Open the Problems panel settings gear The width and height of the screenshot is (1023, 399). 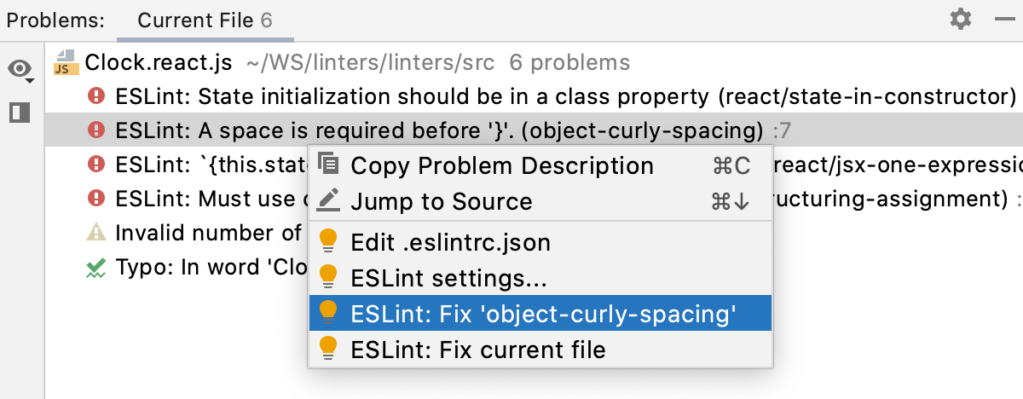click(961, 19)
